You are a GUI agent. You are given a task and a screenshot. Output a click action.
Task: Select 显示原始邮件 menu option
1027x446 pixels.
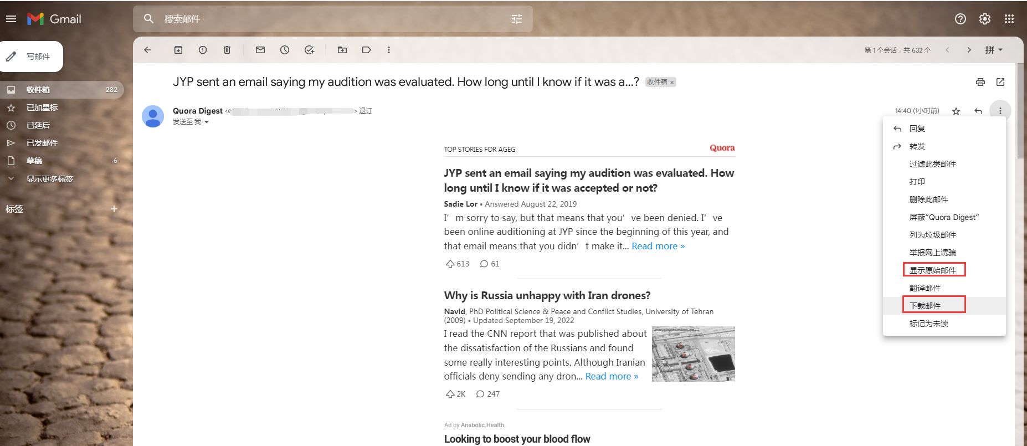pos(933,270)
